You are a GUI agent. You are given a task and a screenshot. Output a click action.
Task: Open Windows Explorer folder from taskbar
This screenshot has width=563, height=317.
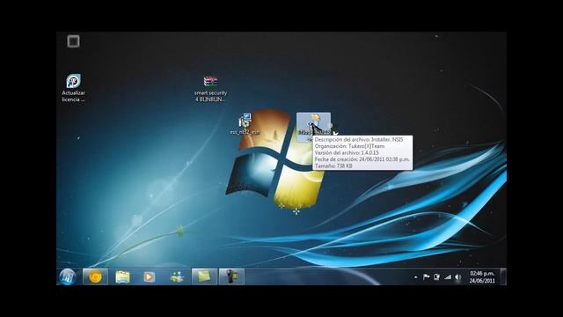(x=122, y=276)
